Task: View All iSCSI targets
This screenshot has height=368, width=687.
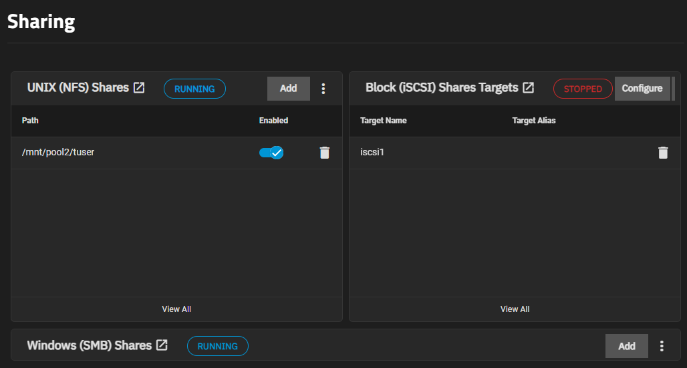Action: pyautogui.click(x=515, y=309)
